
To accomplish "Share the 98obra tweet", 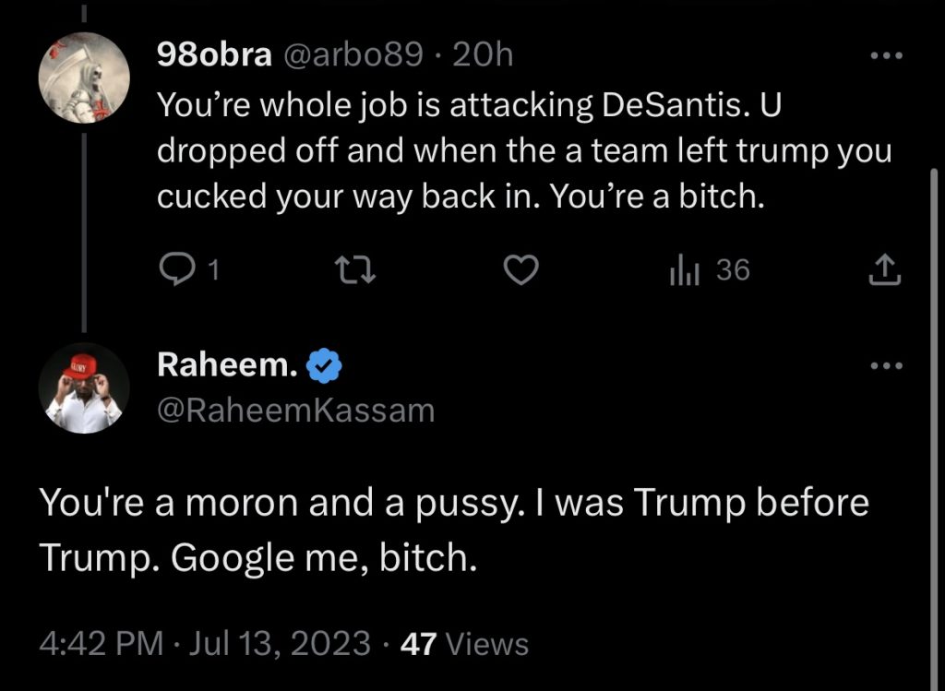I will click(x=884, y=269).
